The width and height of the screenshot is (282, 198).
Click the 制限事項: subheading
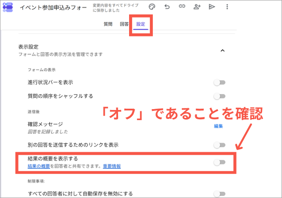coord(36,181)
